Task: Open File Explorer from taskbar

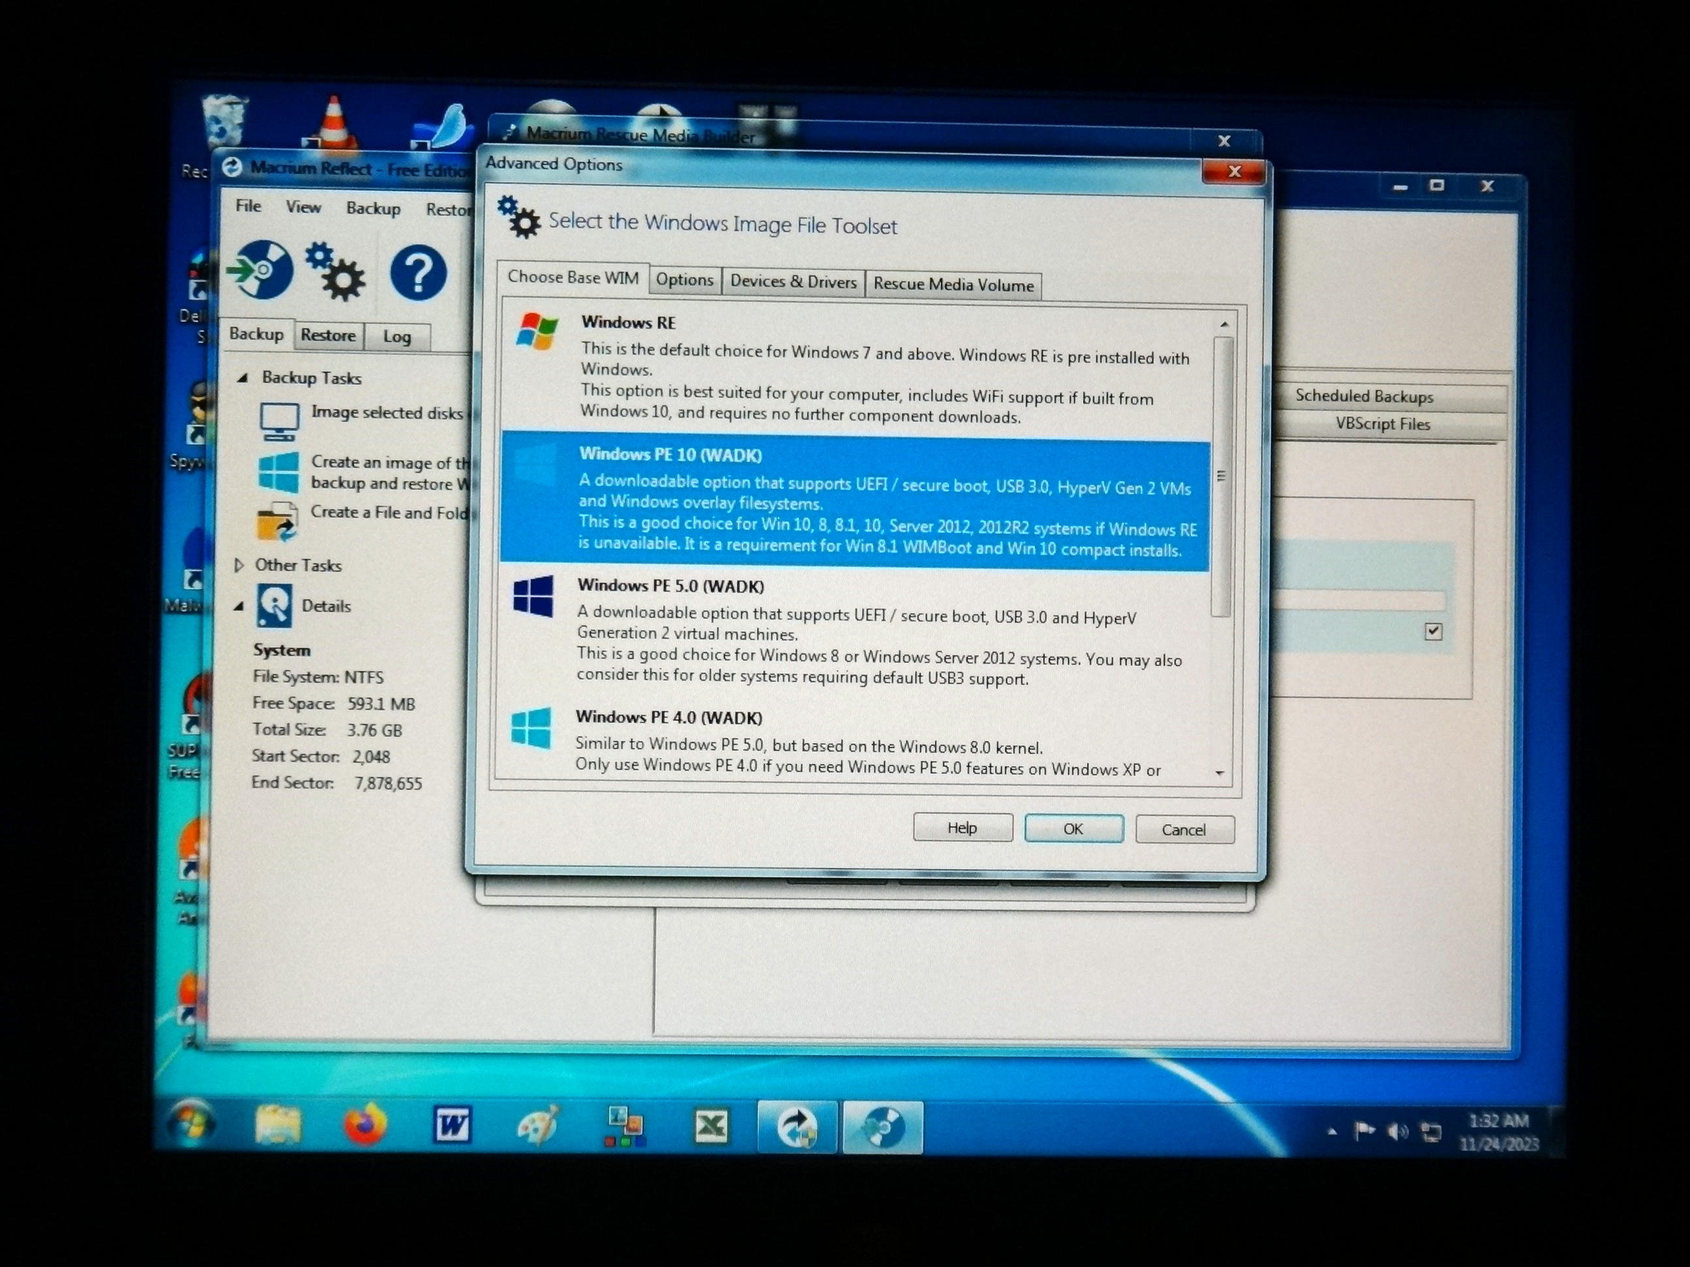Action: pos(278,1124)
